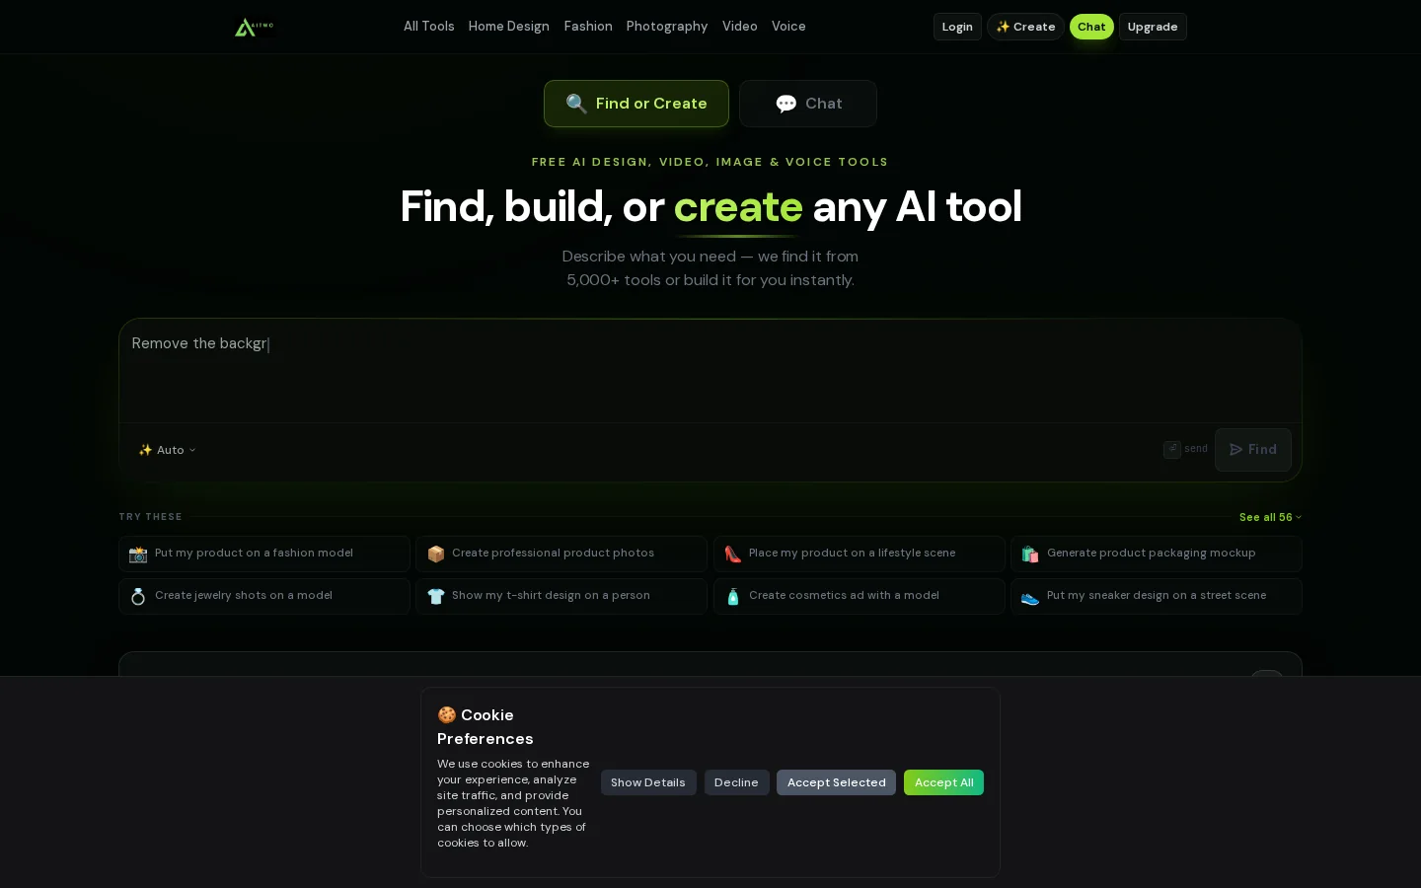This screenshot has width=1421, height=888.
Task: Click the box icon on product photos suggestion
Action: (x=435, y=555)
